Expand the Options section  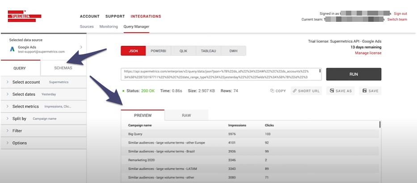click(x=44, y=143)
